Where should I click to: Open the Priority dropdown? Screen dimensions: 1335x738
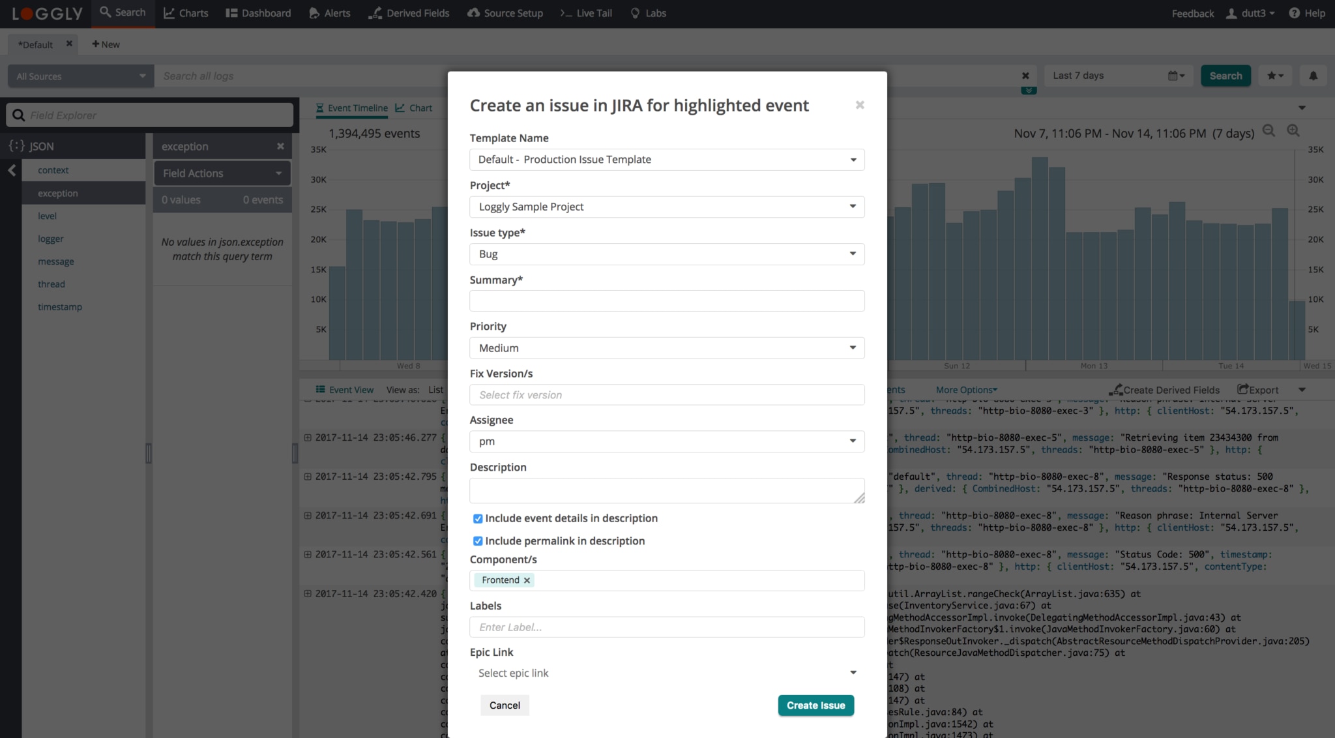pos(666,348)
